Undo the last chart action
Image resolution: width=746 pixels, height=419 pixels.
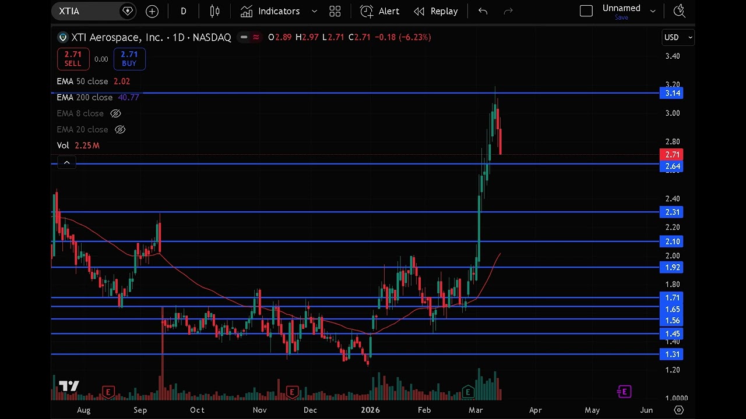pos(483,11)
